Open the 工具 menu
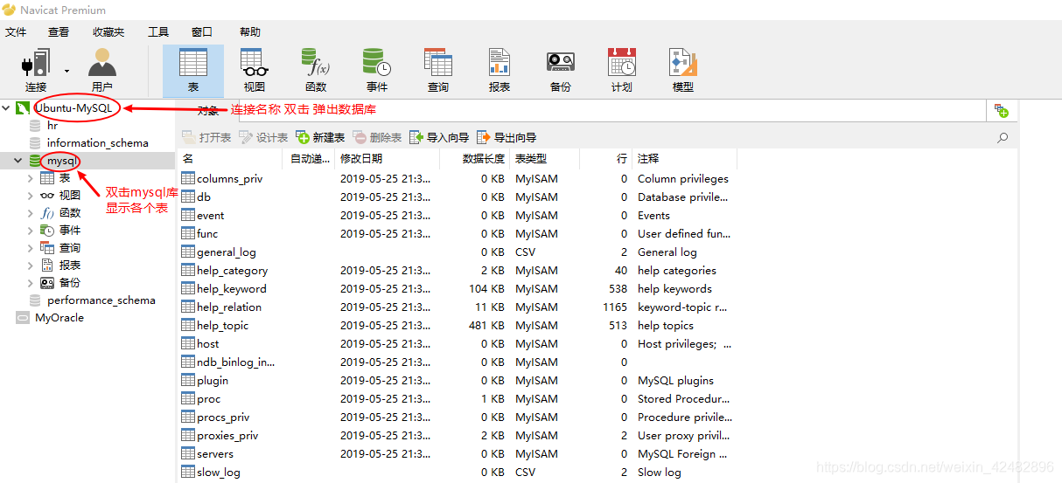This screenshot has width=1062, height=483. 158,32
